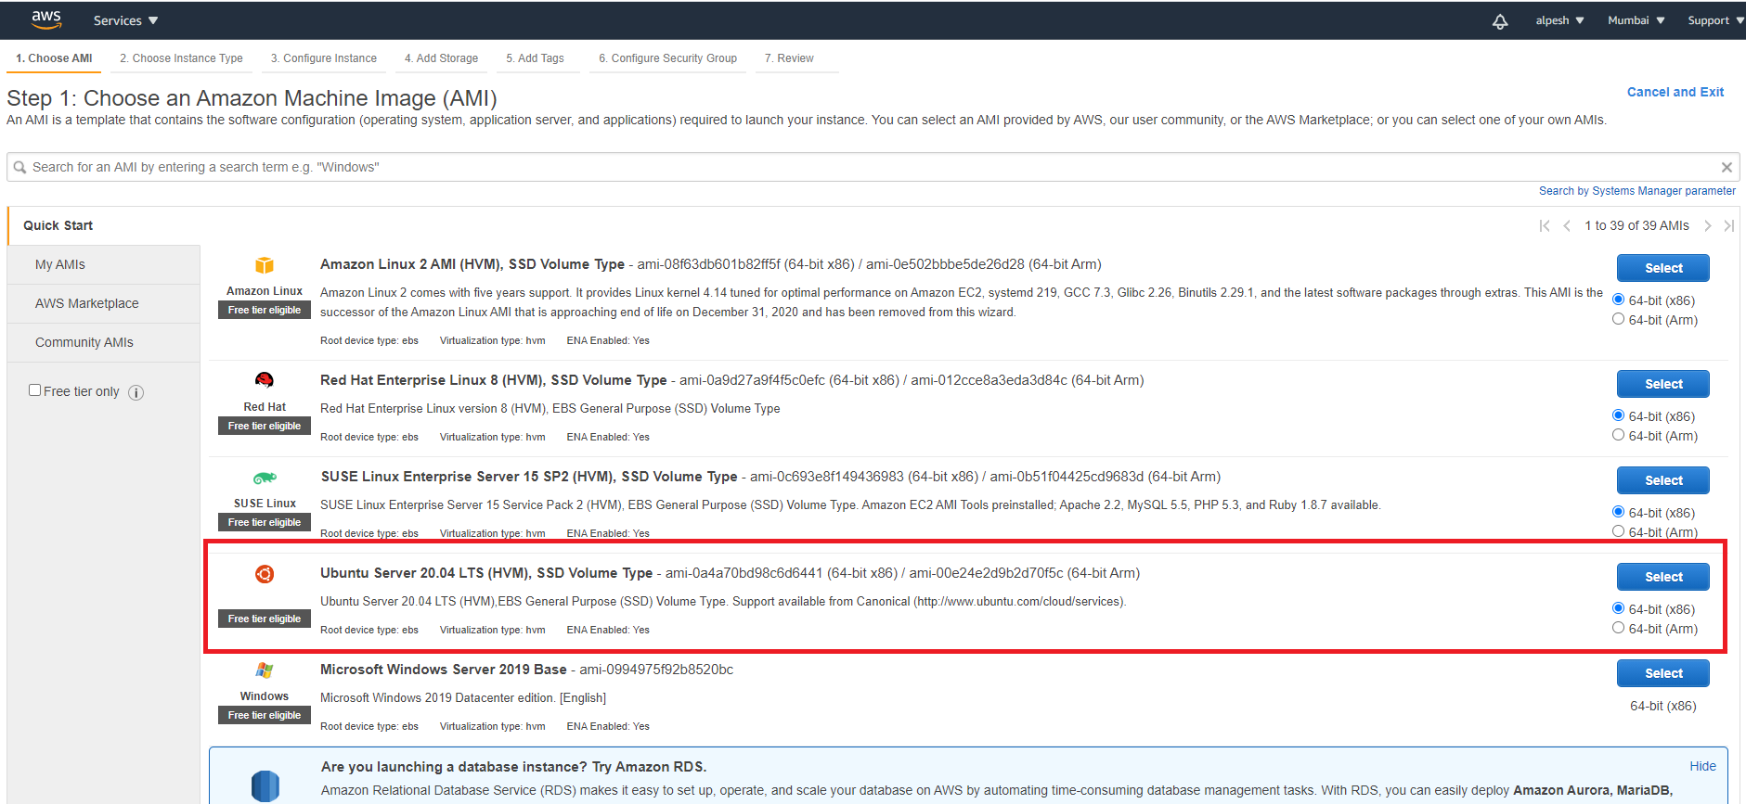Switch to 4. Add Storage tab
1746x804 pixels.
point(441,58)
